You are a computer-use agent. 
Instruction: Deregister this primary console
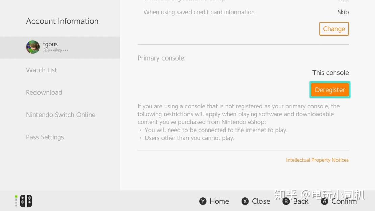point(330,90)
